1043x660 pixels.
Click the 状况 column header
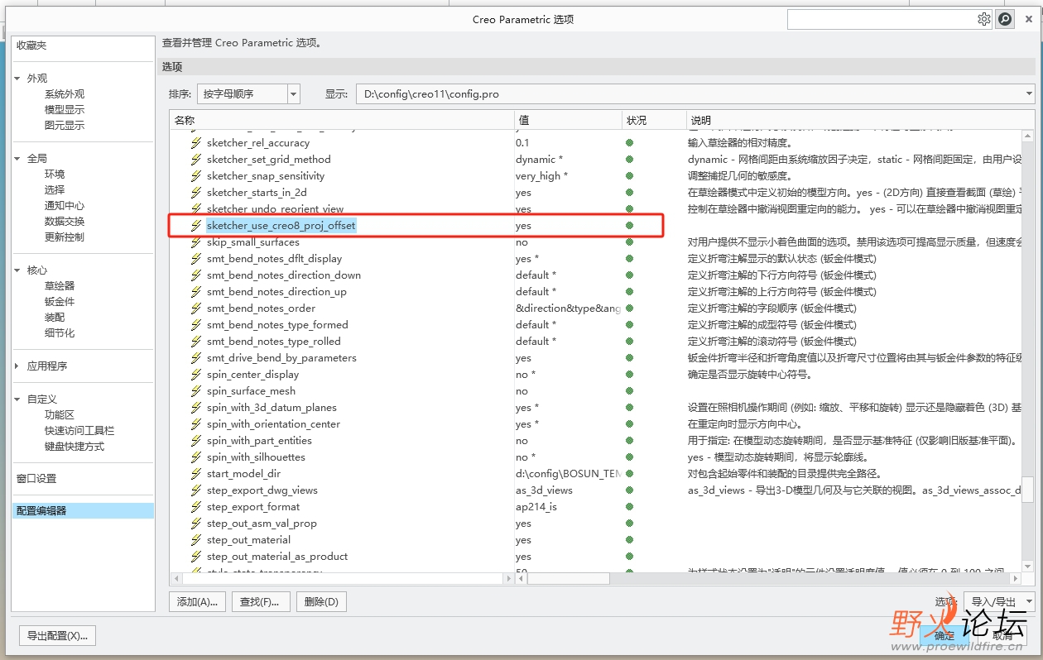[654, 121]
